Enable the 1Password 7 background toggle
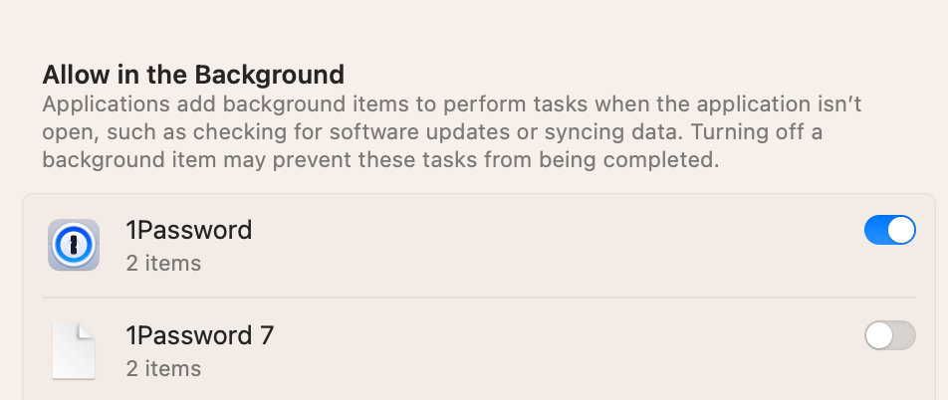Image resolution: width=948 pixels, height=400 pixels. click(890, 335)
